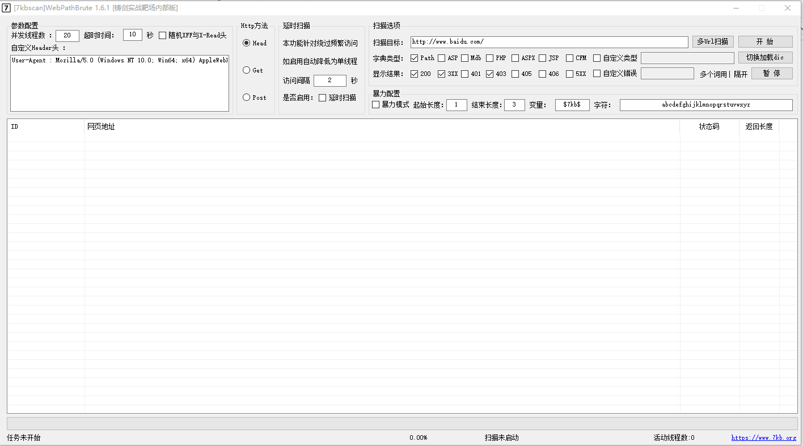The height and width of the screenshot is (446, 803).
Task: Enable 随机XFF与X-Read头 checkbox
Action: tap(163, 35)
